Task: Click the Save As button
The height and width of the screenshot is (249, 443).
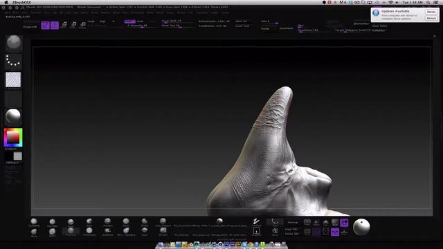Action: tap(241, 21)
